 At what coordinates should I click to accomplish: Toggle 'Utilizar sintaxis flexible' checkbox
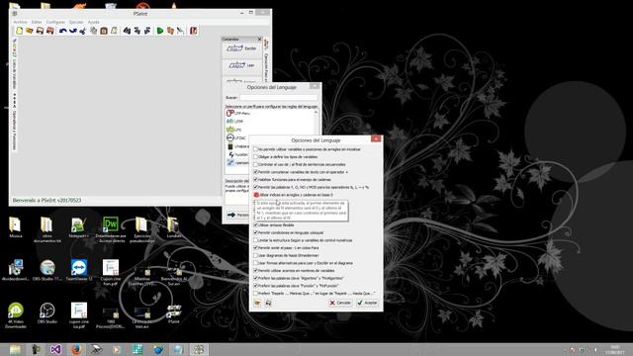click(255, 224)
